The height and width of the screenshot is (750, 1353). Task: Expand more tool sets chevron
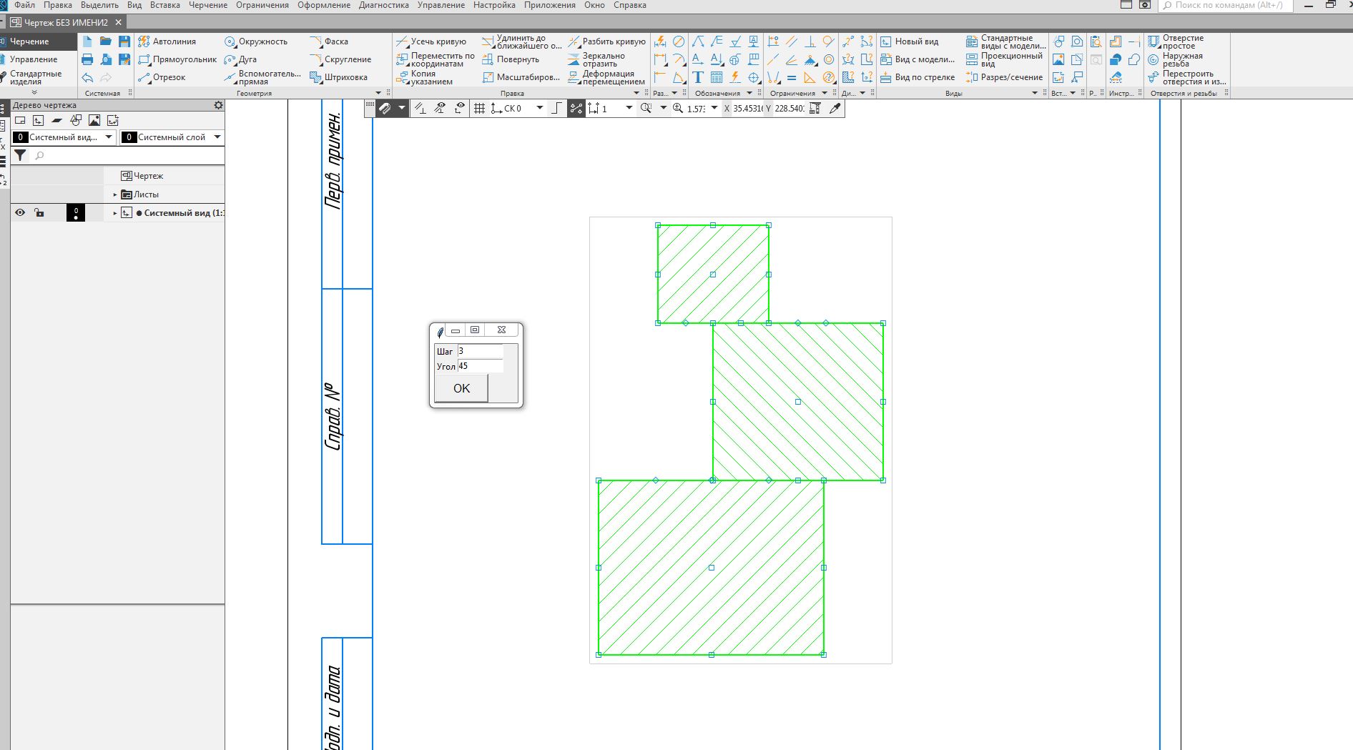pos(34,92)
